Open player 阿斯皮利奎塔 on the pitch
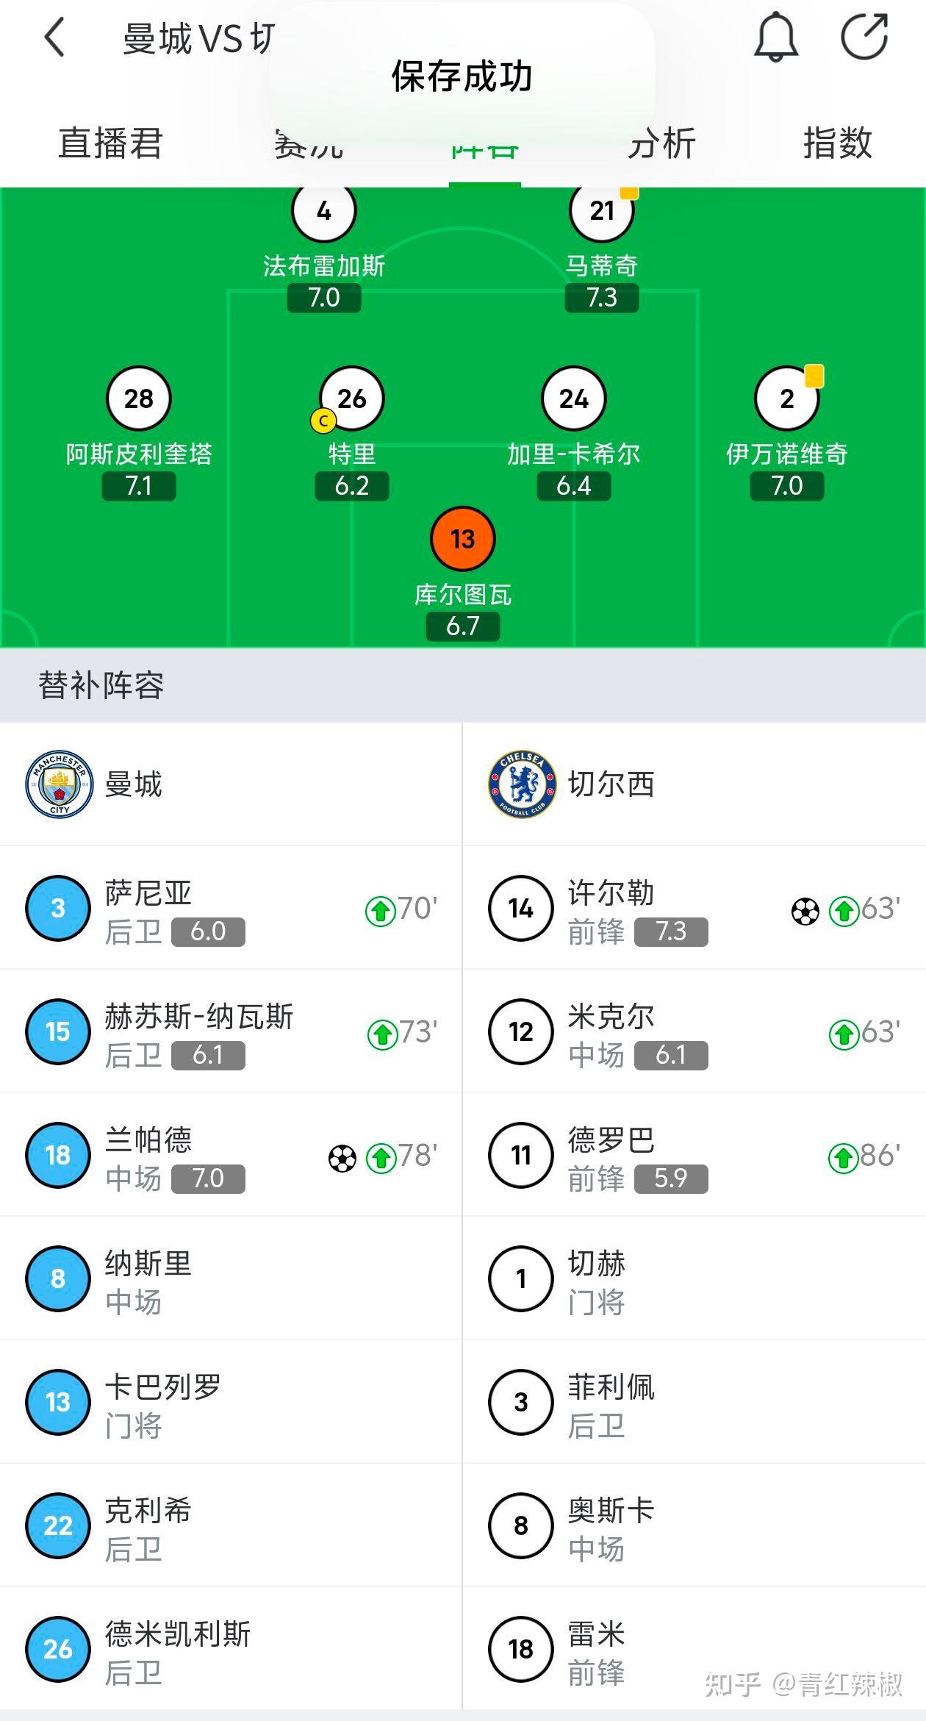The image size is (926, 1721). 139,399
